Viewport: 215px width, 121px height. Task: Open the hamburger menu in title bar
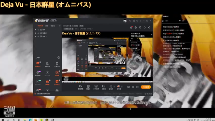tap(141, 21)
